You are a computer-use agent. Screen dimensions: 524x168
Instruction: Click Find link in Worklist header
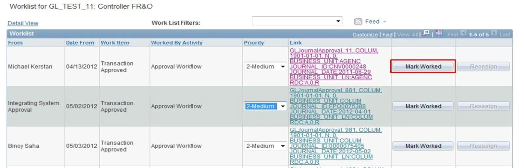click(387, 34)
